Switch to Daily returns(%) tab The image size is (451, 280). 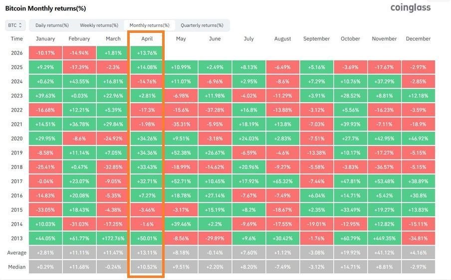(x=52, y=25)
